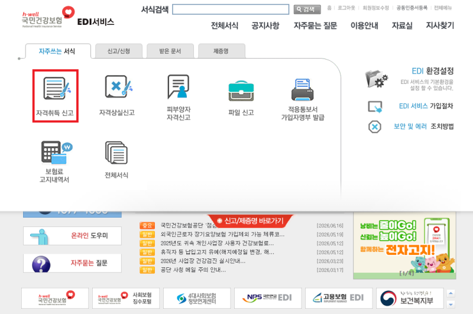Click the EDI 서비스 가입절차 monitor icon
This screenshot has width=473, height=314.
click(x=375, y=106)
